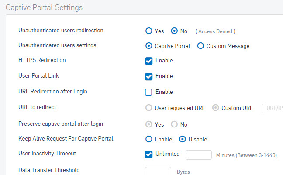The width and height of the screenshot is (283, 175).
Task: Select User requested URL radio option
Action: coord(149,108)
